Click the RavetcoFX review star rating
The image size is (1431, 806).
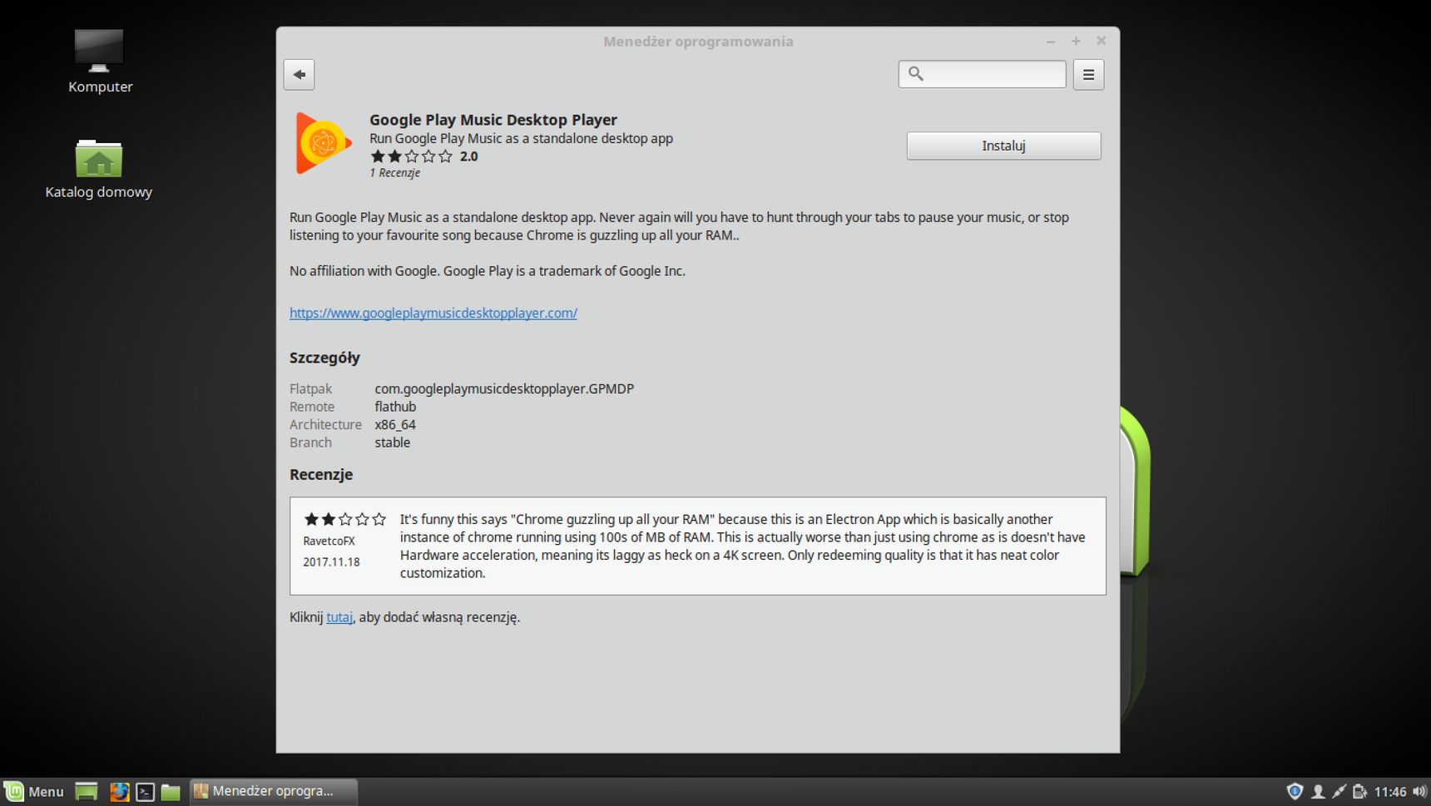344,519
